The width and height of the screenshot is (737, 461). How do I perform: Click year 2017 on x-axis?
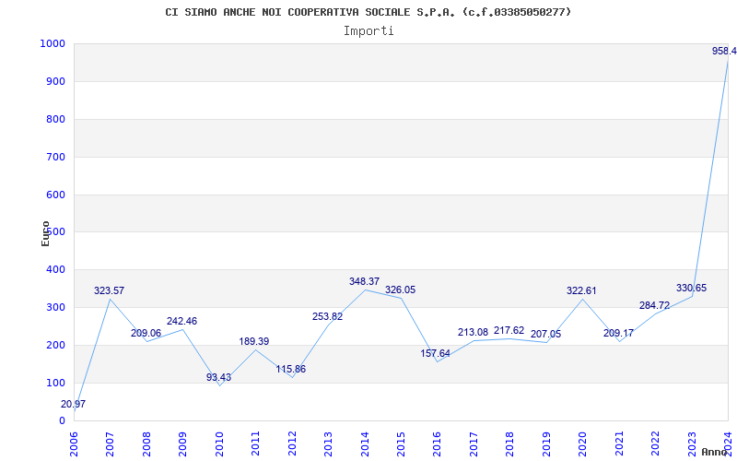pos(474,444)
